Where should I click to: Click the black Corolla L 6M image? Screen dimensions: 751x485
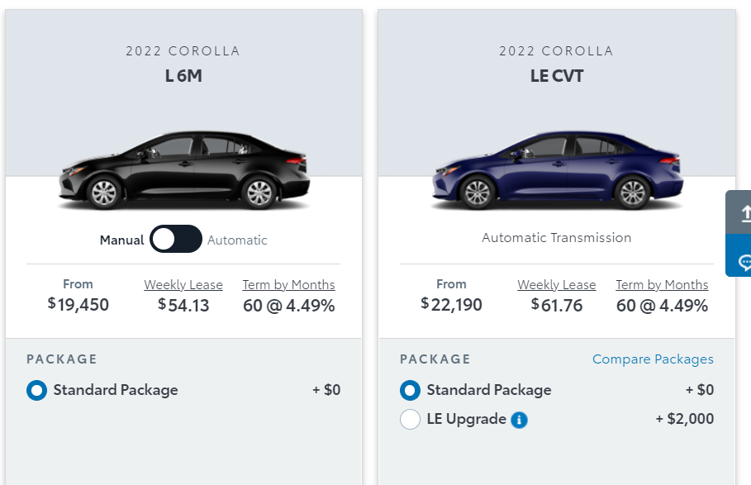(x=183, y=169)
